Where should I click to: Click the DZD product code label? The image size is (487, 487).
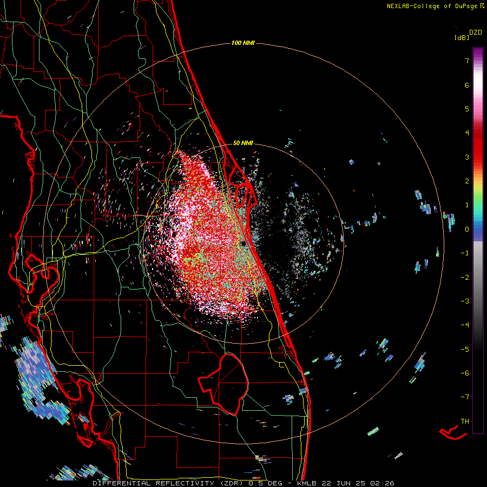coord(476,32)
